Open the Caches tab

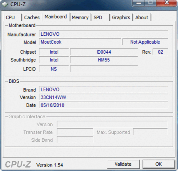(x=32, y=17)
